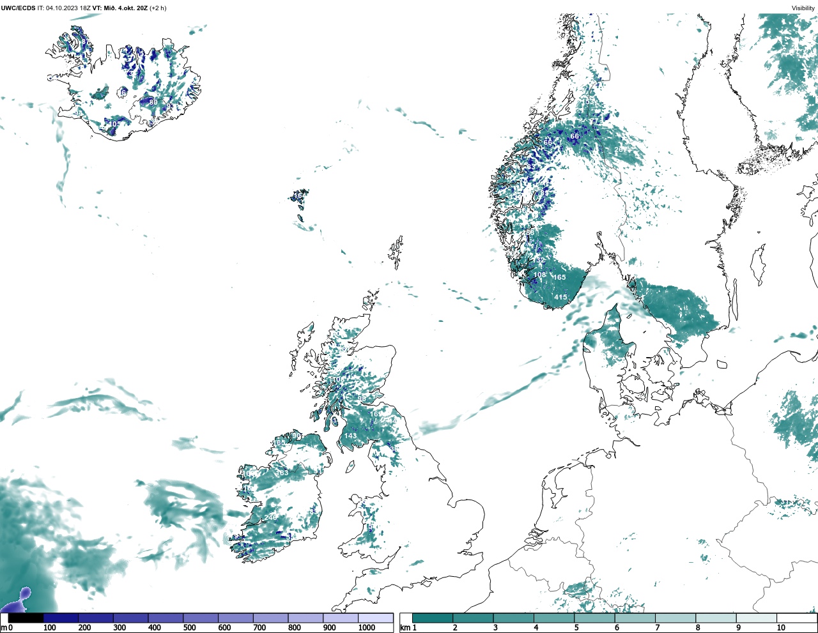
Task: Click the 'km' unit label of the legend
Action: [x=405, y=628]
